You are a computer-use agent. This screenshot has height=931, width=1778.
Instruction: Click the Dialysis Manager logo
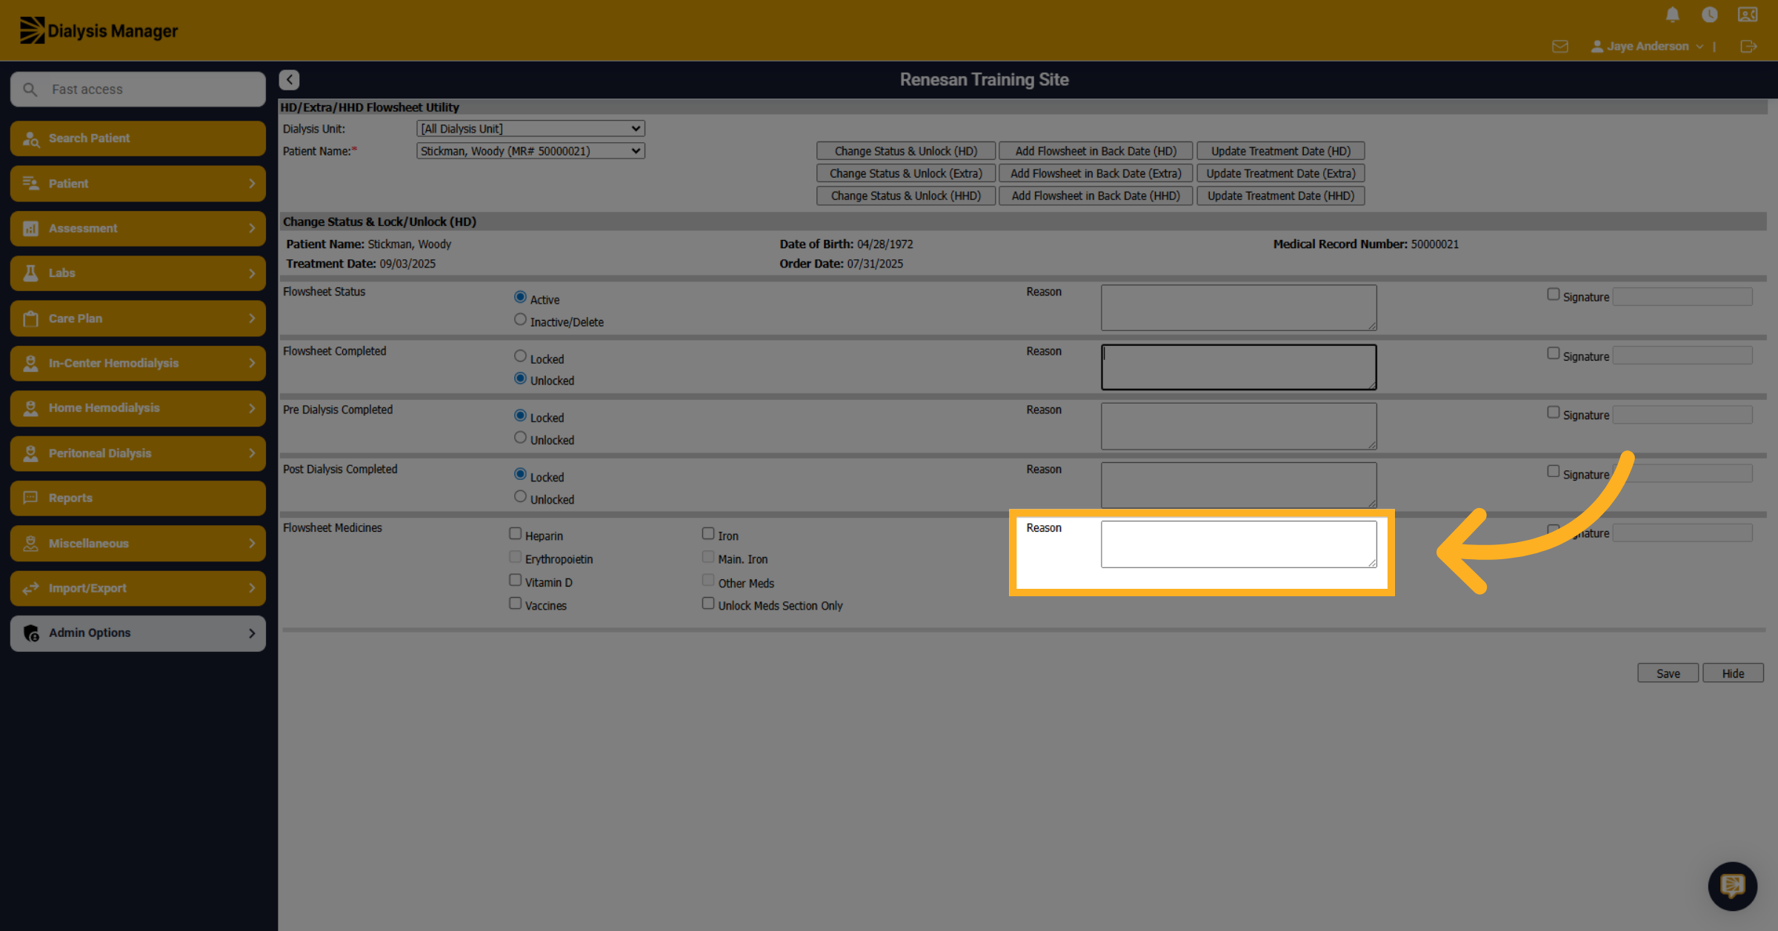[x=99, y=30]
